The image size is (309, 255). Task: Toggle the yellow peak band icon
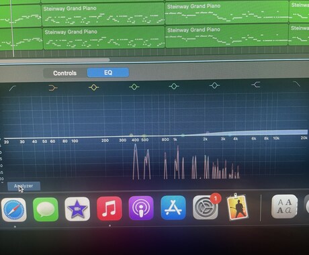pyautogui.click(x=93, y=87)
